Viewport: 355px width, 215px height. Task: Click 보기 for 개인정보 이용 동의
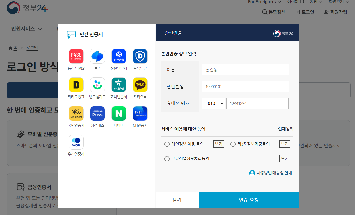219,144
